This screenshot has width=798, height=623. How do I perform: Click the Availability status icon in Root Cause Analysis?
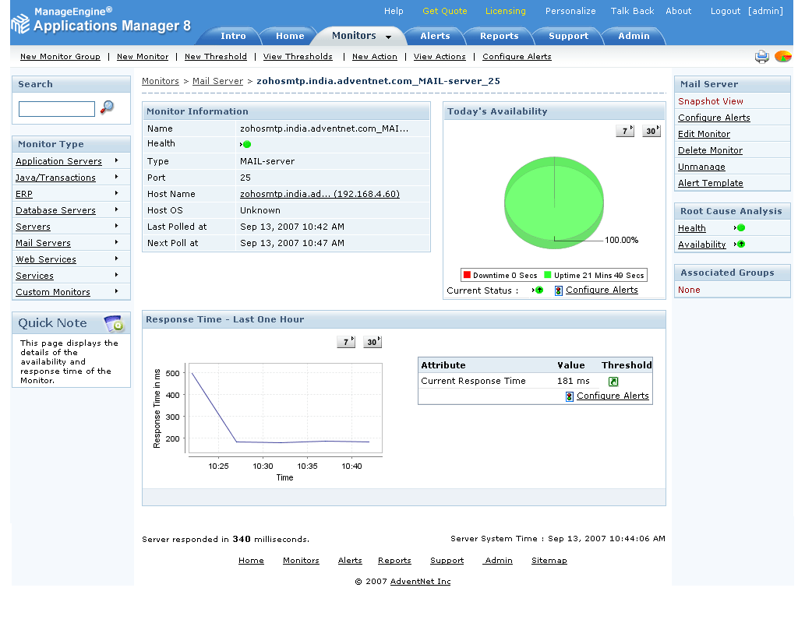point(740,245)
